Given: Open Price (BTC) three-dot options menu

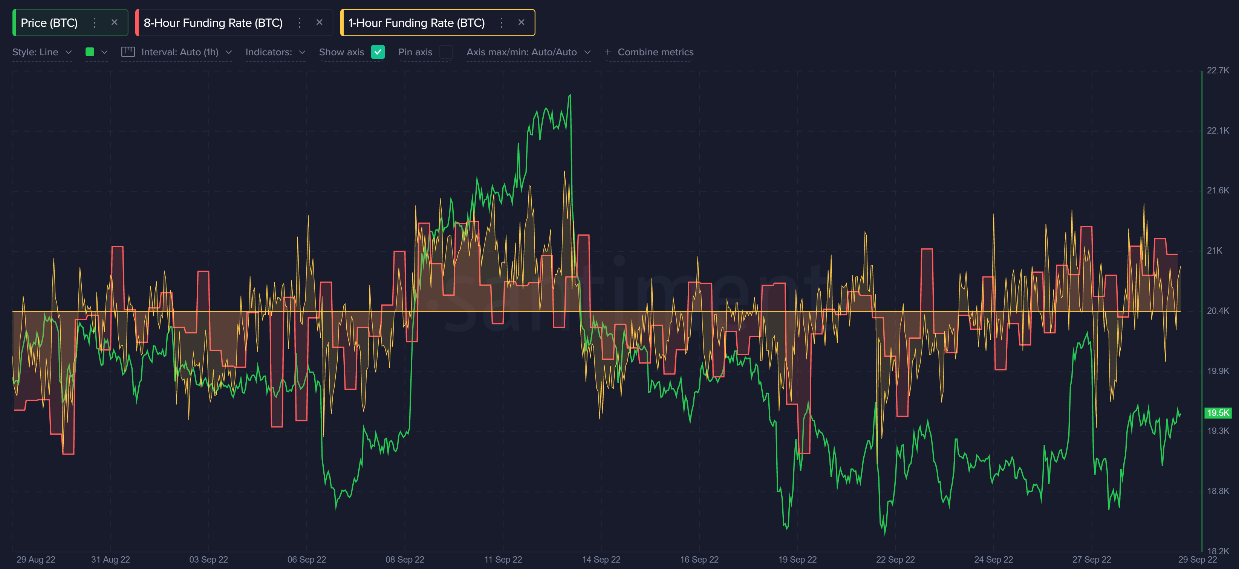Looking at the screenshot, I should pos(94,23).
